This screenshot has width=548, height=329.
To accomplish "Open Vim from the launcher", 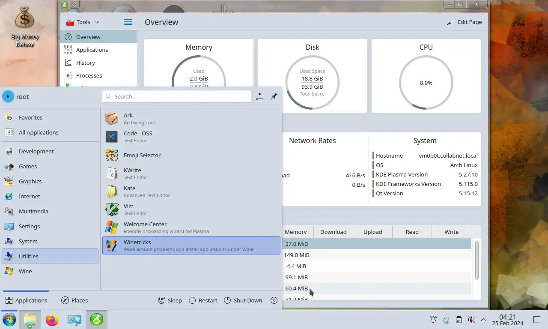I will 191,209.
